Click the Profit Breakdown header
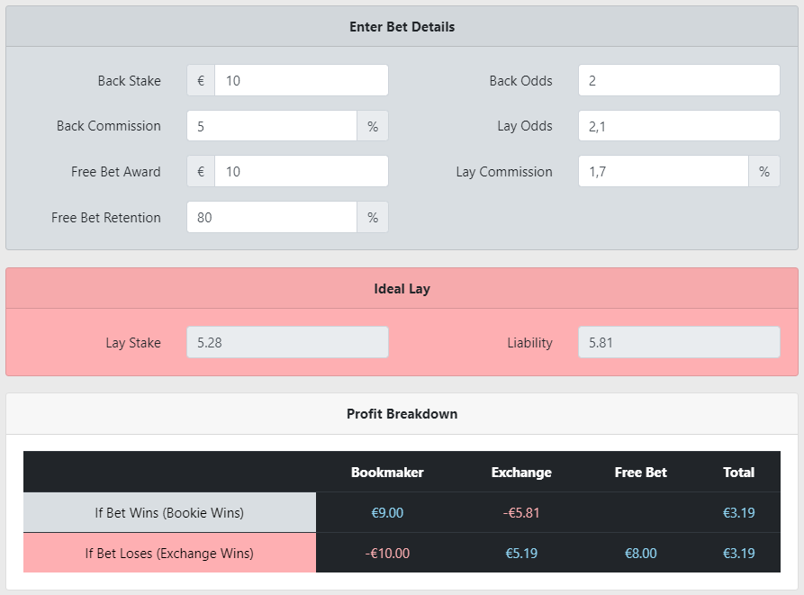The width and height of the screenshot is (804, 595). coord(402,414)
